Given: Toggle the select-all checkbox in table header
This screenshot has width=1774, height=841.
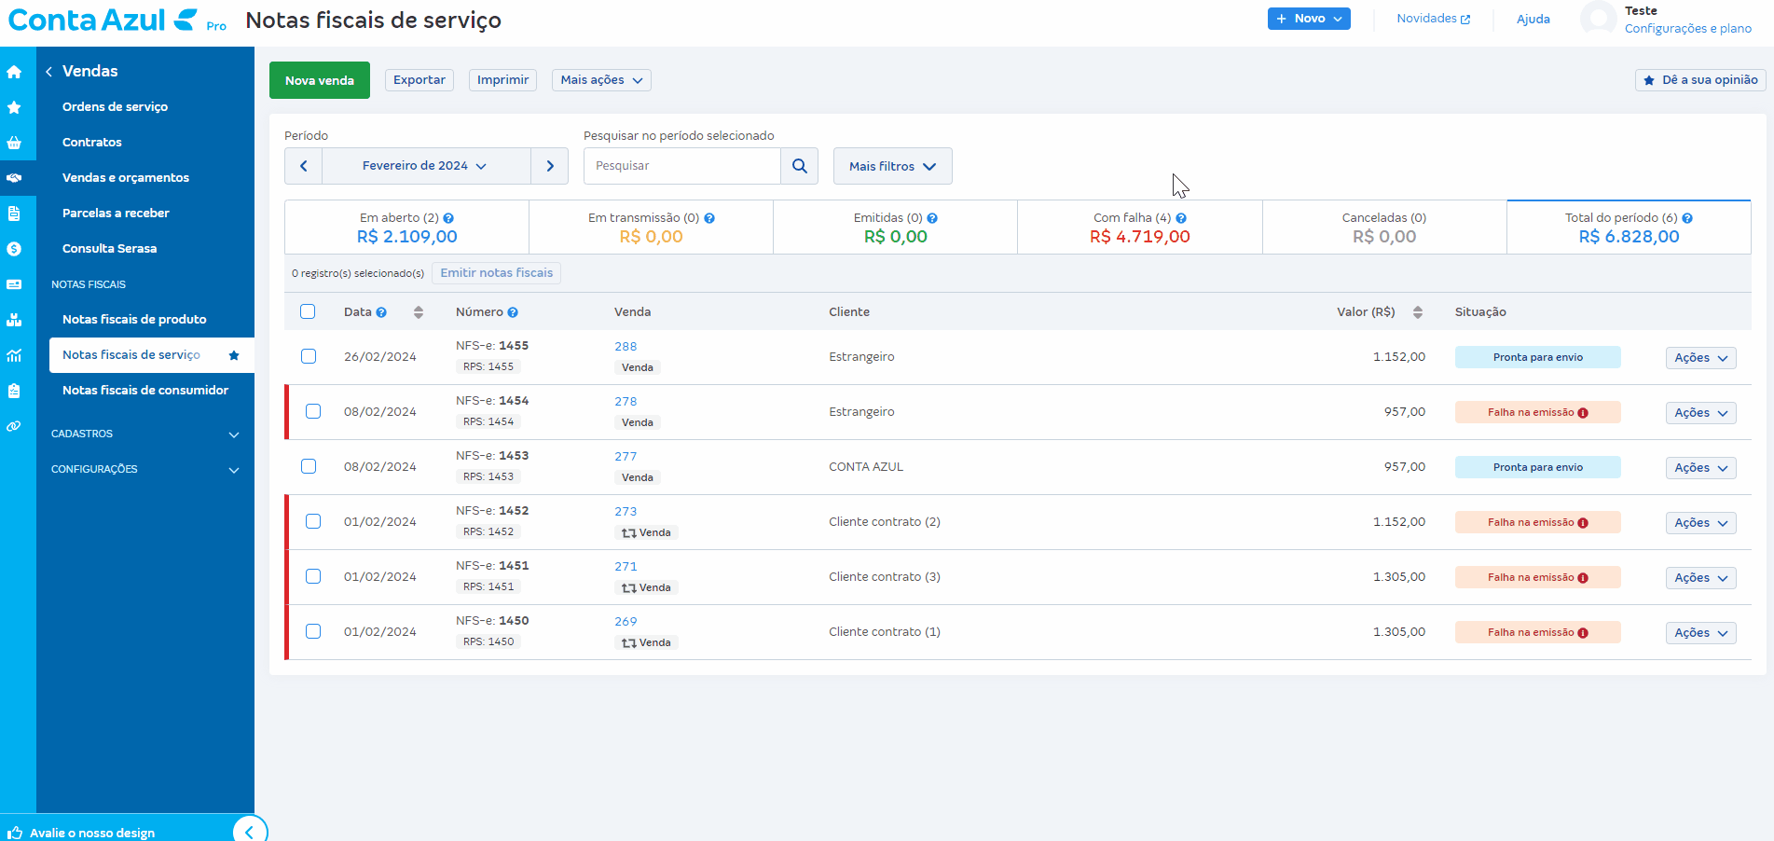Looking at the screenshot, I should tap(308, 311).
